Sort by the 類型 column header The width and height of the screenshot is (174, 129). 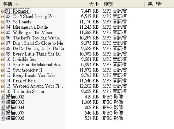point(122,4)
